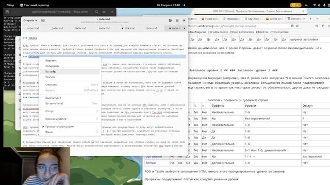Image resolution: width=330 pixels, height=185 pixels.
Task: Open a new browser tab with plus
Action: click(x=310, y=18)
